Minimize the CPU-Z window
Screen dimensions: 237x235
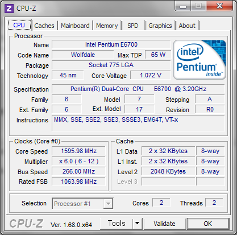(x=183, y=6)
